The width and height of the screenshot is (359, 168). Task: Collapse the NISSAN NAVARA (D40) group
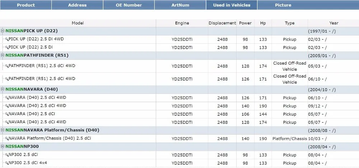point(3,90)
